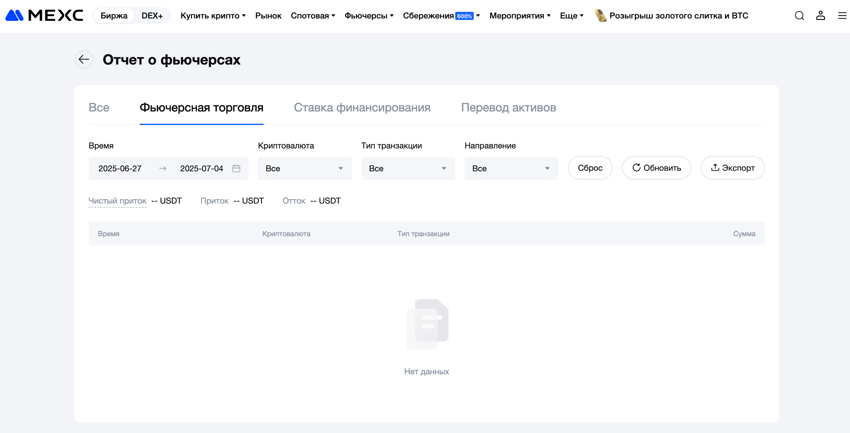
Task: Expand the Мероприятия menu
Action: pos(520,16)
